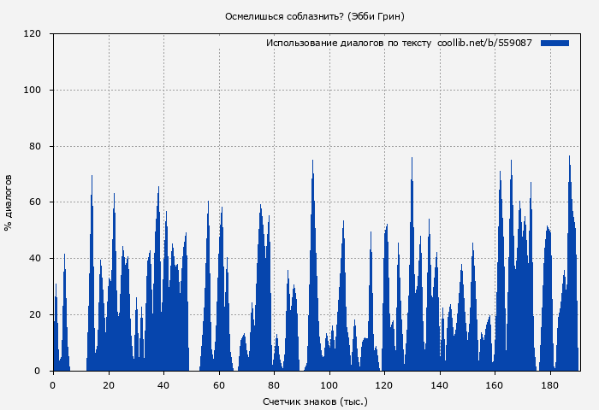Click the blue legend color swatch
This screenshot has height=410, width=599.
[x=555, y=43]
